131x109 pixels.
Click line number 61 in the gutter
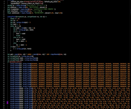4,107
